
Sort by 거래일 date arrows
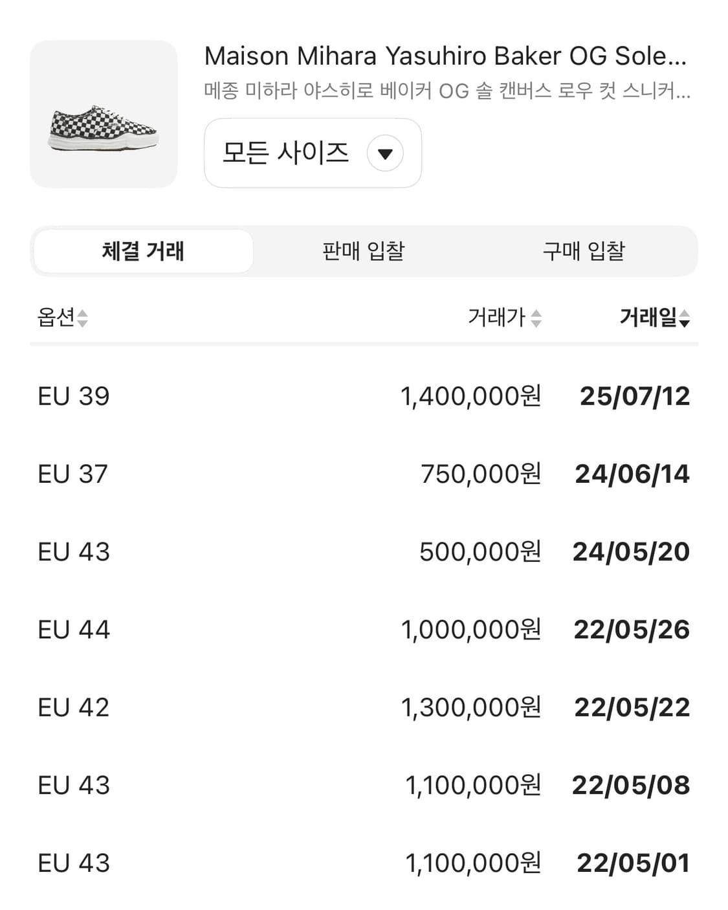click(684, 318)
